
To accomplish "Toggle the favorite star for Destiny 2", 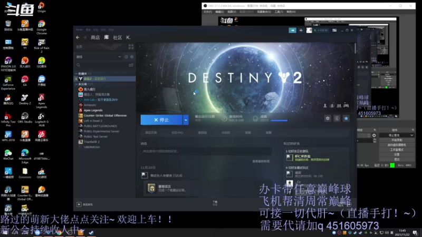I will click(x=346, y=118).
